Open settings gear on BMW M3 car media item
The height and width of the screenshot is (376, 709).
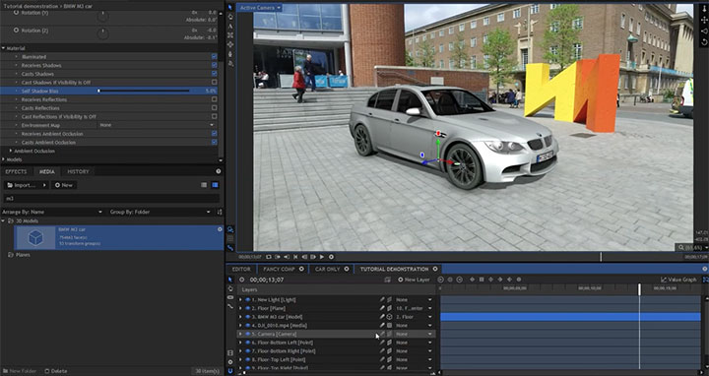tap(220, 229)
